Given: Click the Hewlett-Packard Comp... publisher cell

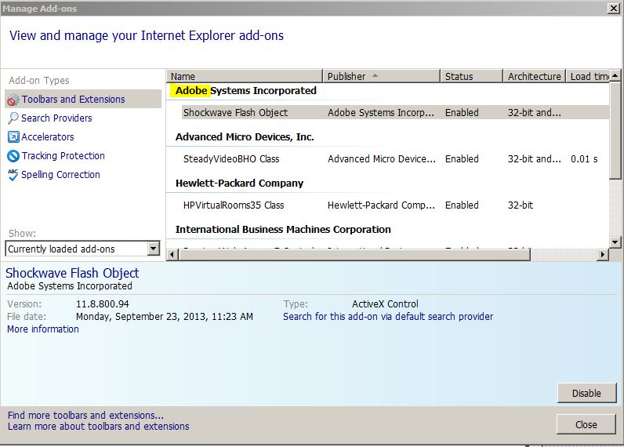Looking at the screenshot, I should click(x=381, y=205).
